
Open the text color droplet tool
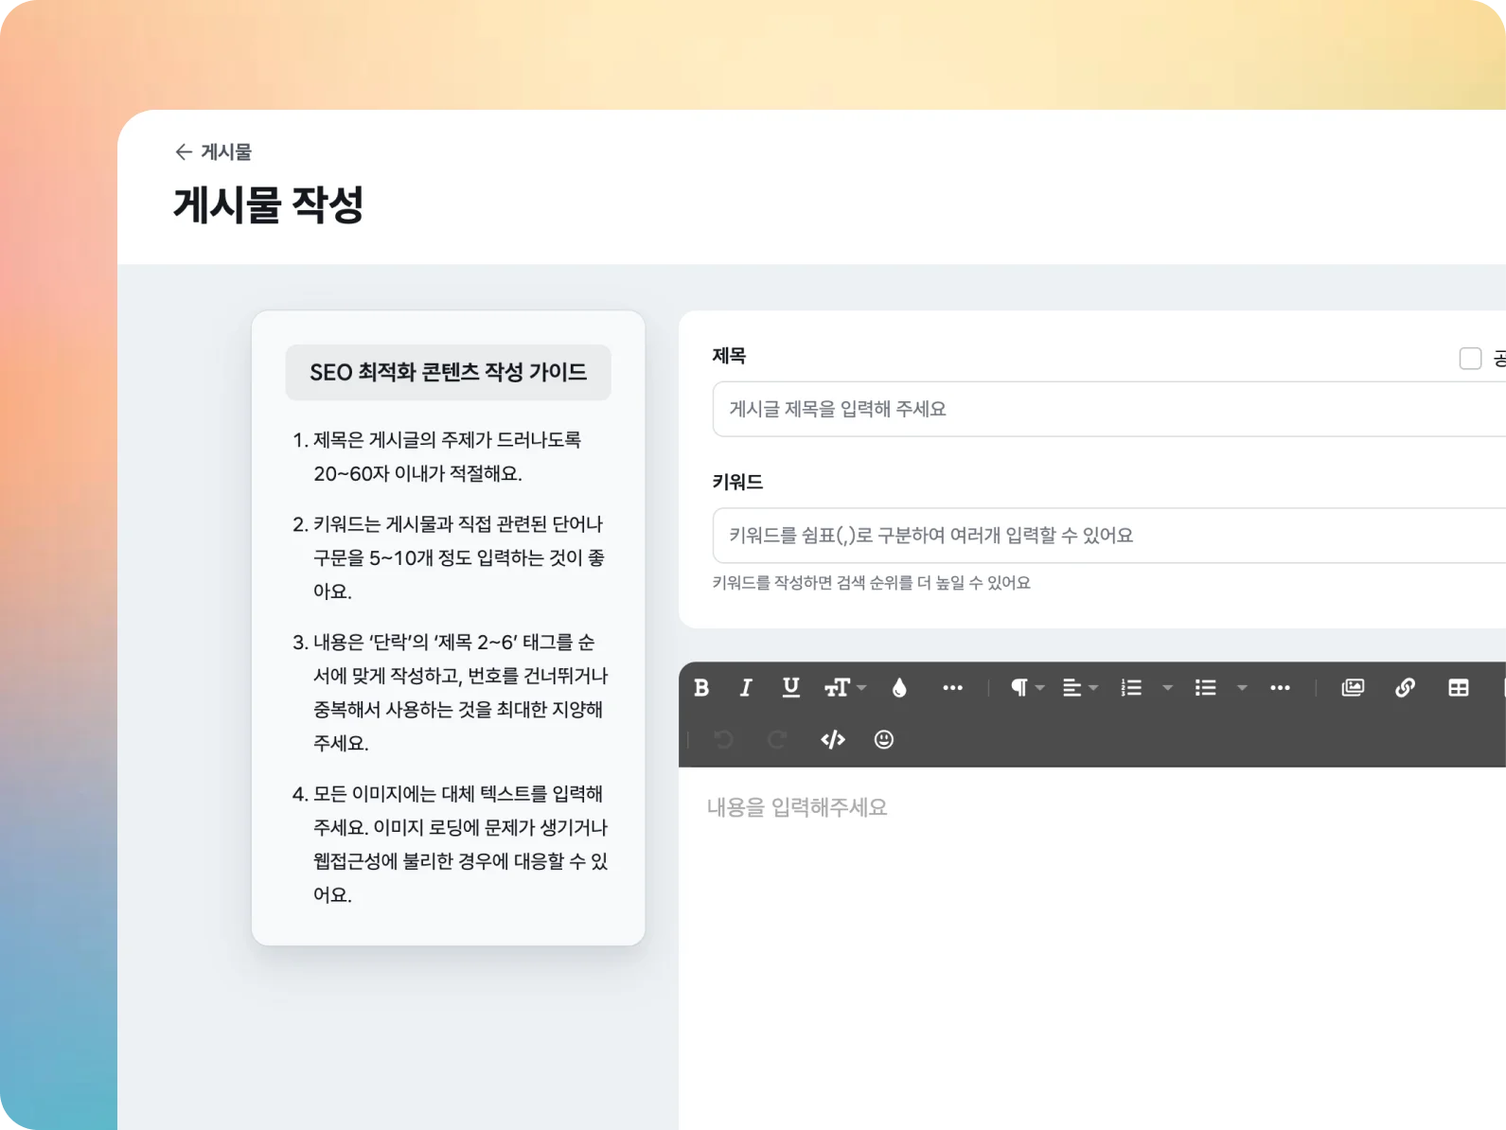pyautogui.click(x=899, y=688)
